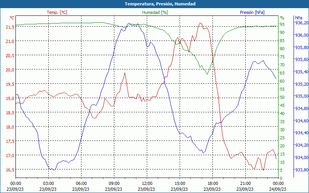Click temperature axis value 20,5
The image size is (309, 193).
pyautogui.click(x=10, y=56)
